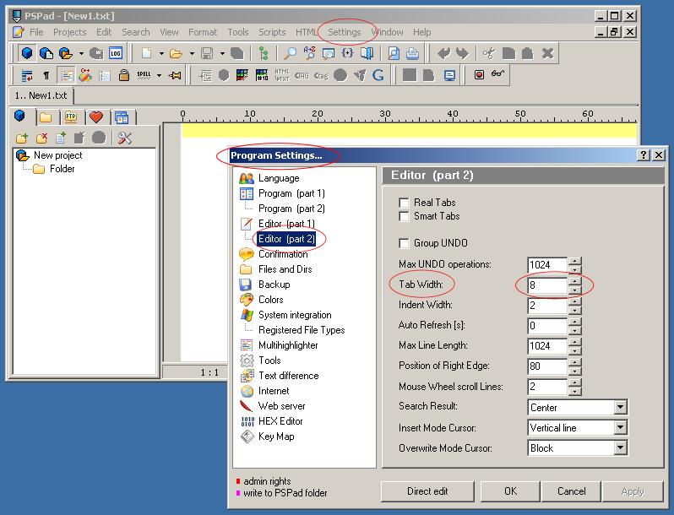Open the Settings menu
This screenshot has height=515, width=674.
coord(345,32)
